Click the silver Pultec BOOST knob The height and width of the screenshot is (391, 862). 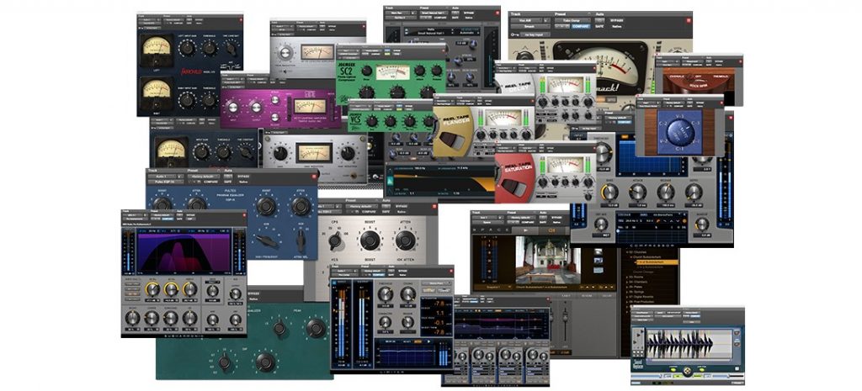point(370,240)
